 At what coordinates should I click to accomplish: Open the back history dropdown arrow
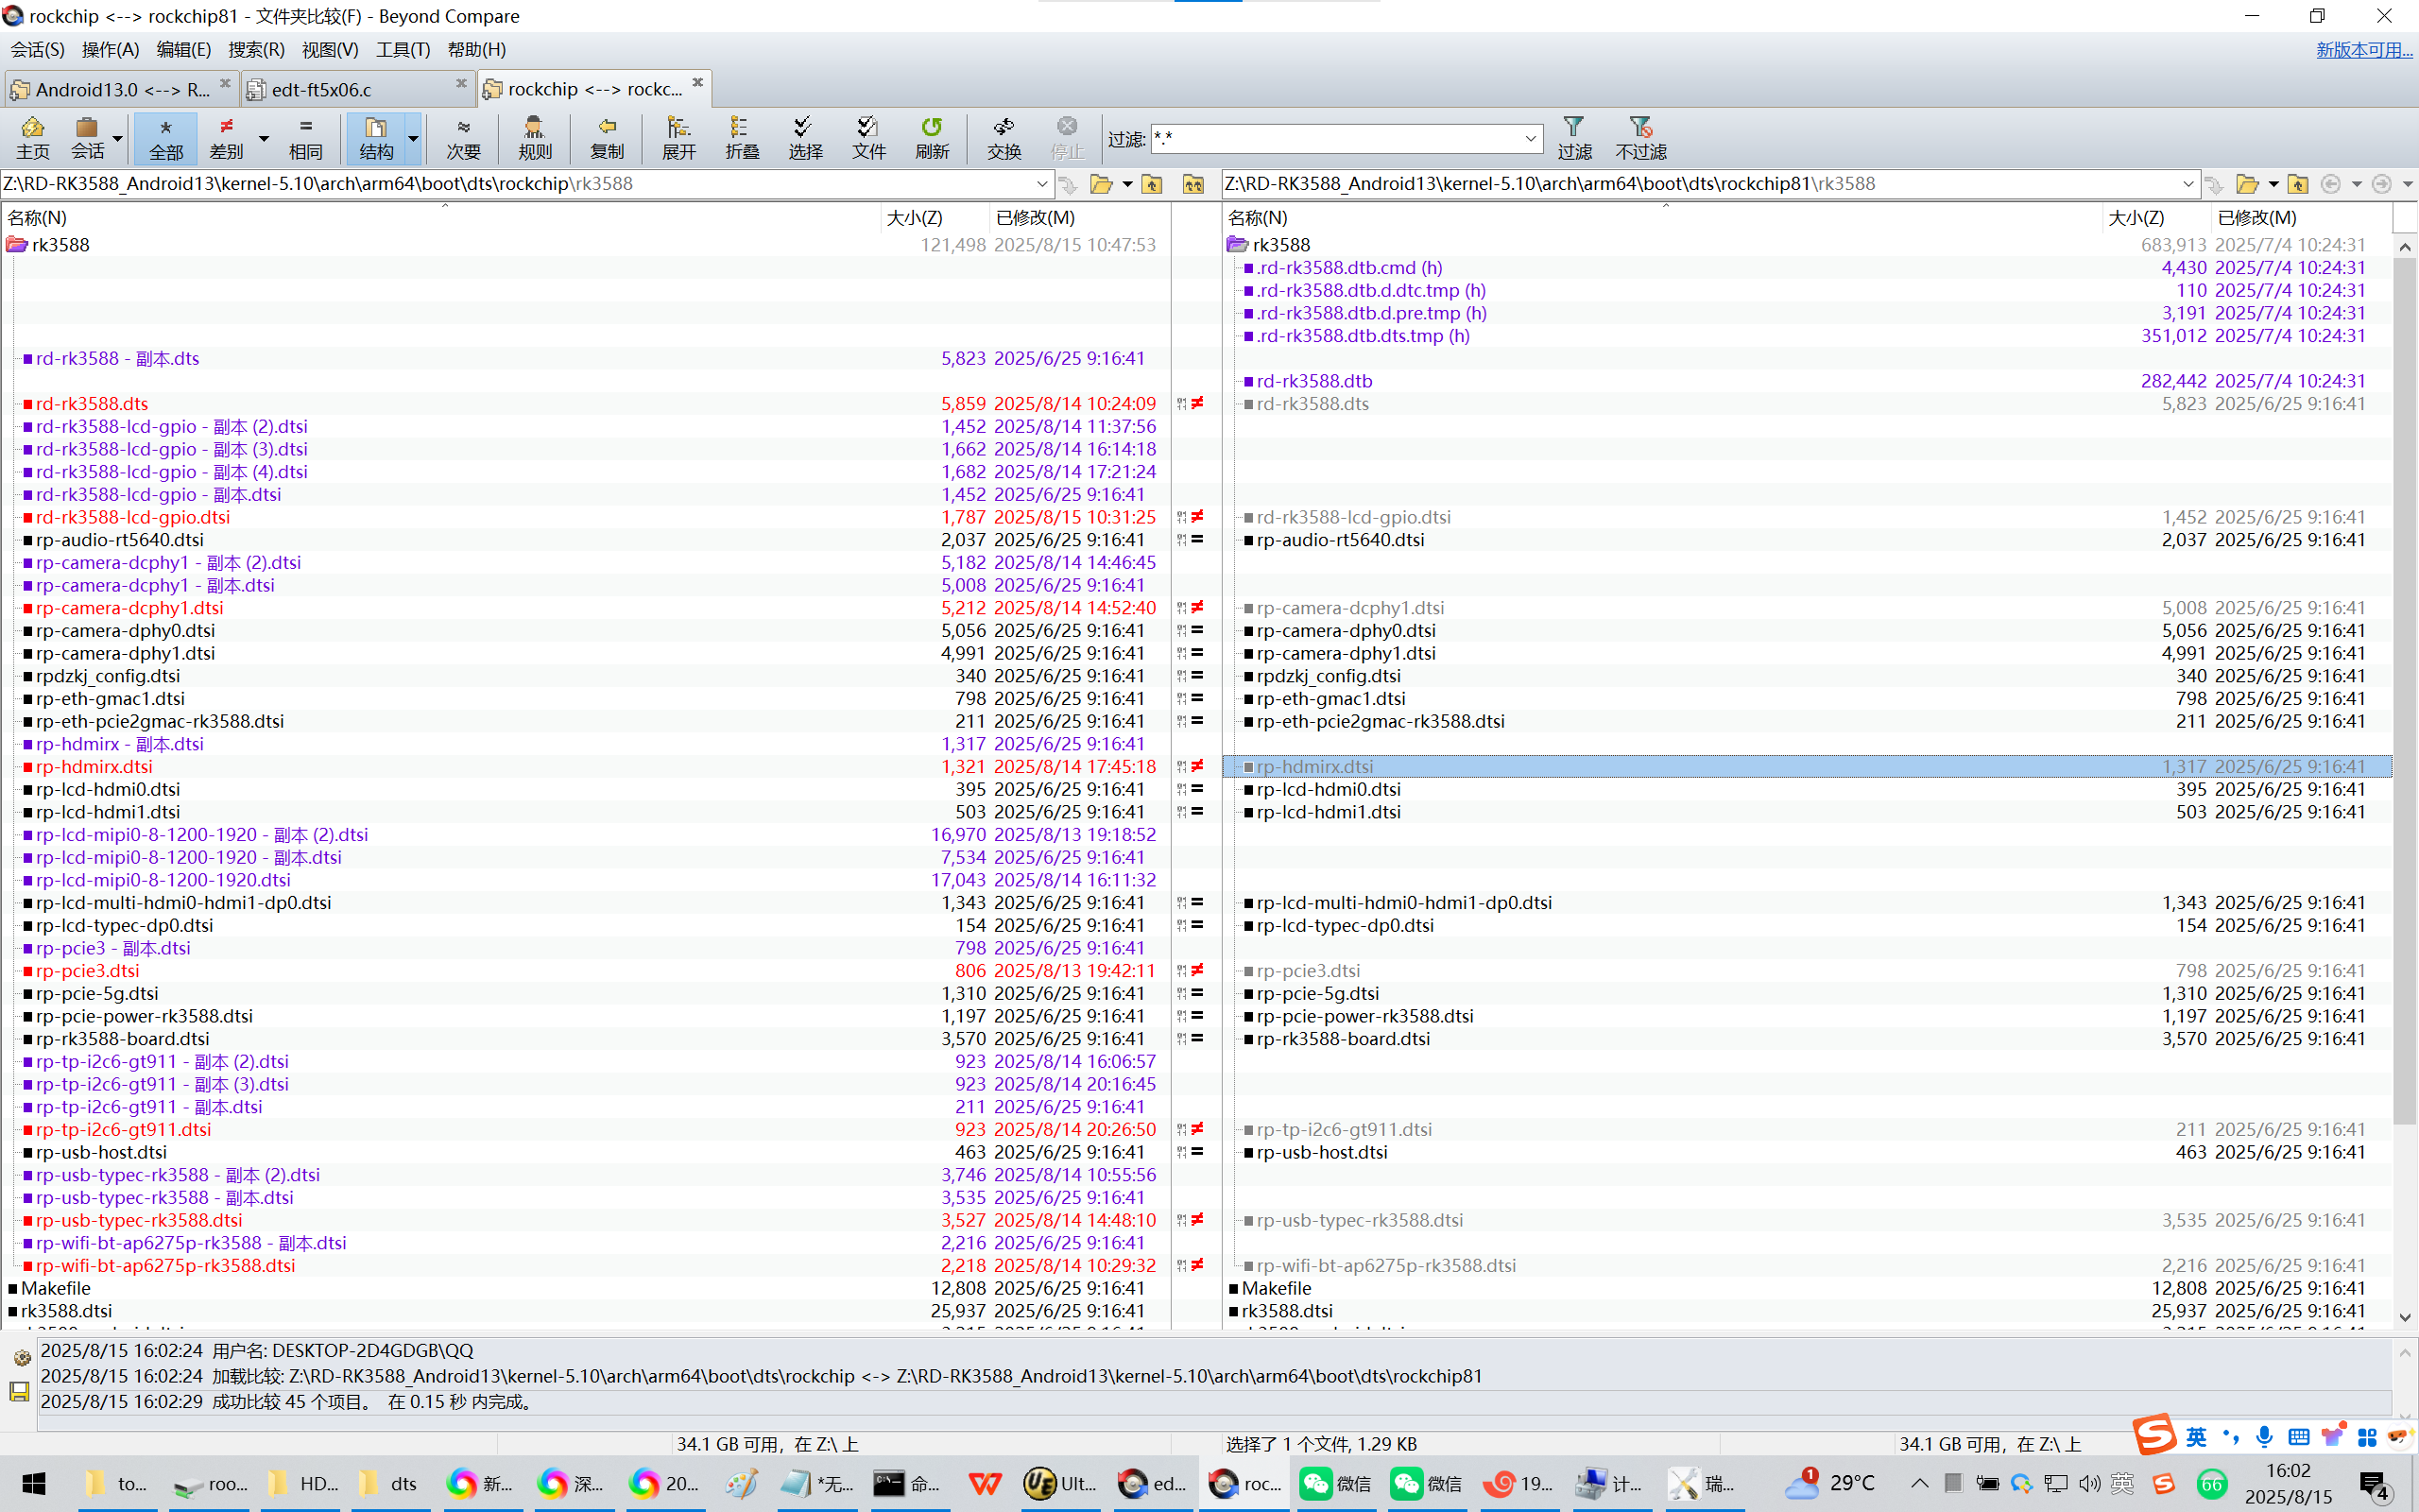(x=2357, y=184)
